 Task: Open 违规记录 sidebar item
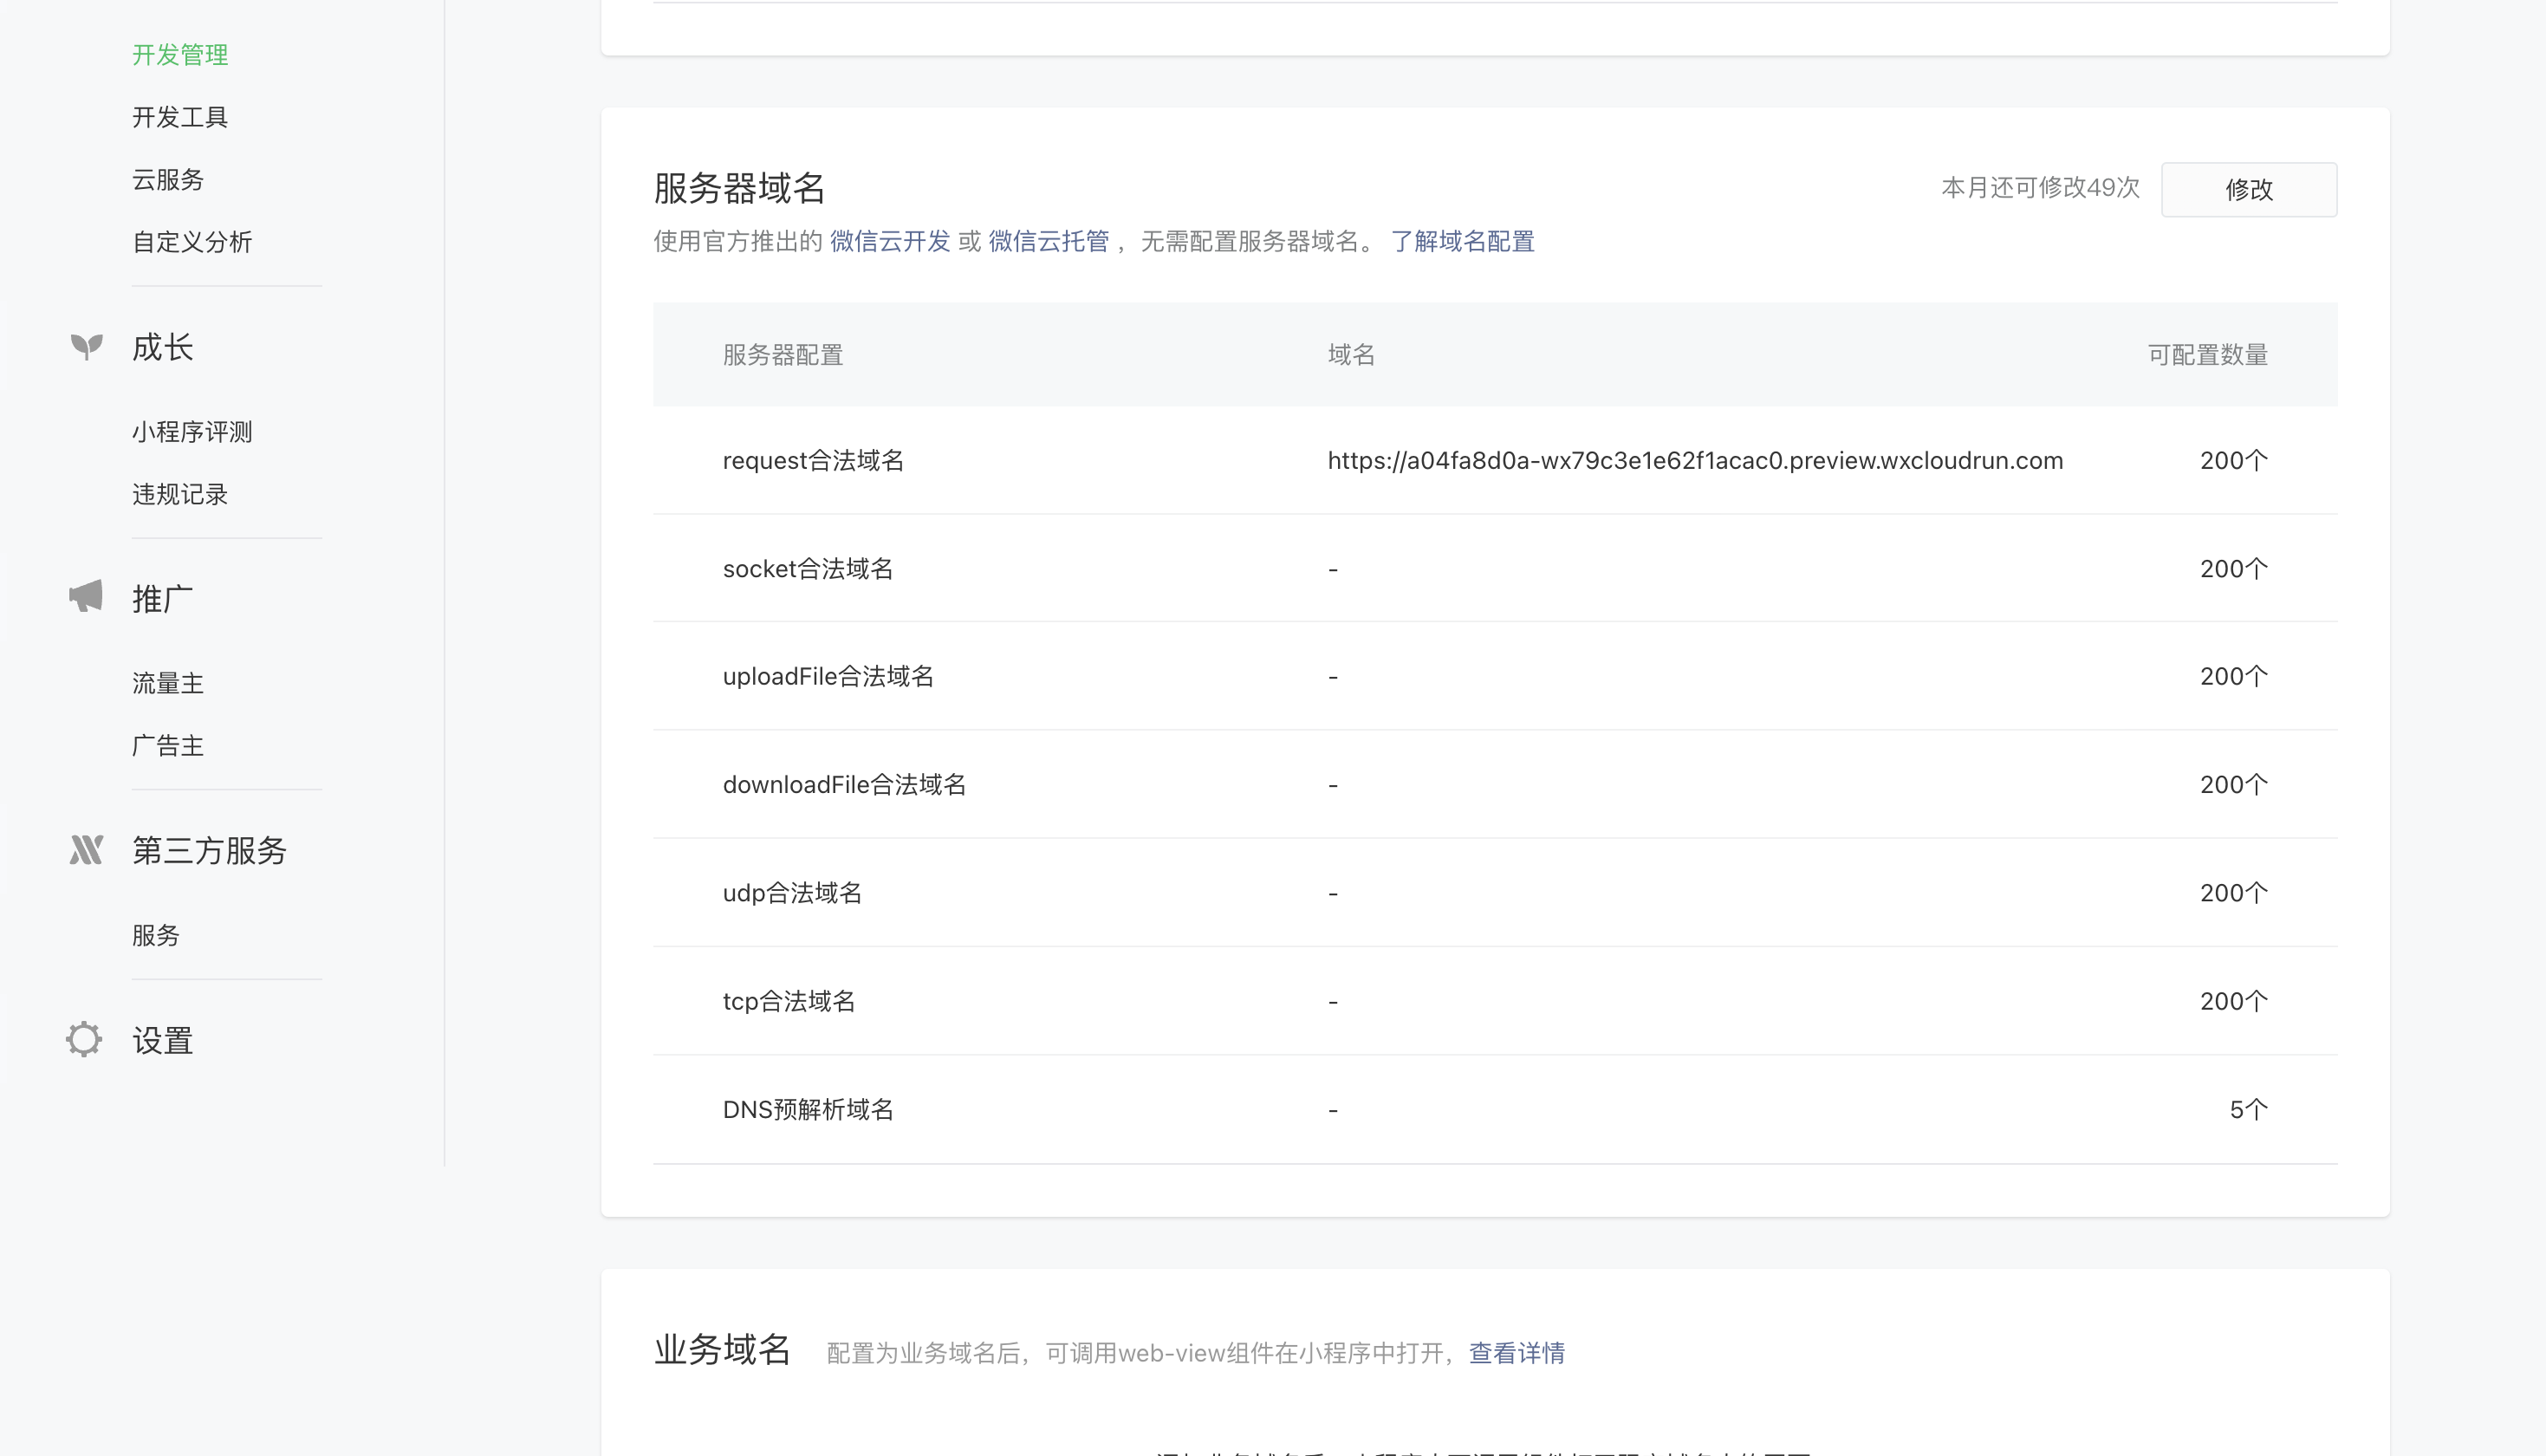click(x=180, y=494)
